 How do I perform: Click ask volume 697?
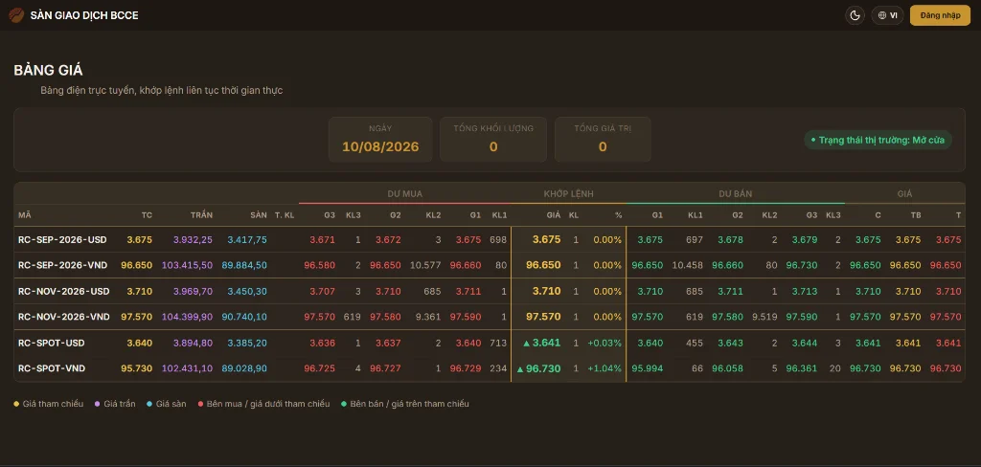[x=695, y=239]
